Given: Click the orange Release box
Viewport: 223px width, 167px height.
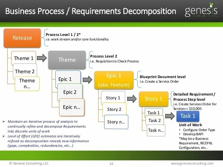Looking at the screenshot, I should [22, 38].
